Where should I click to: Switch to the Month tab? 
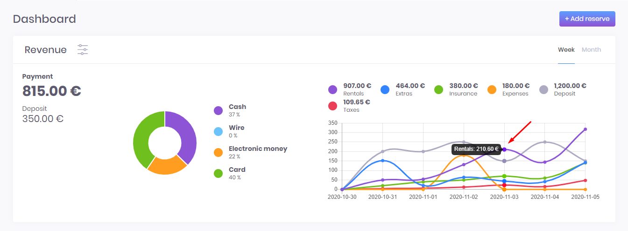coord(591,49)
